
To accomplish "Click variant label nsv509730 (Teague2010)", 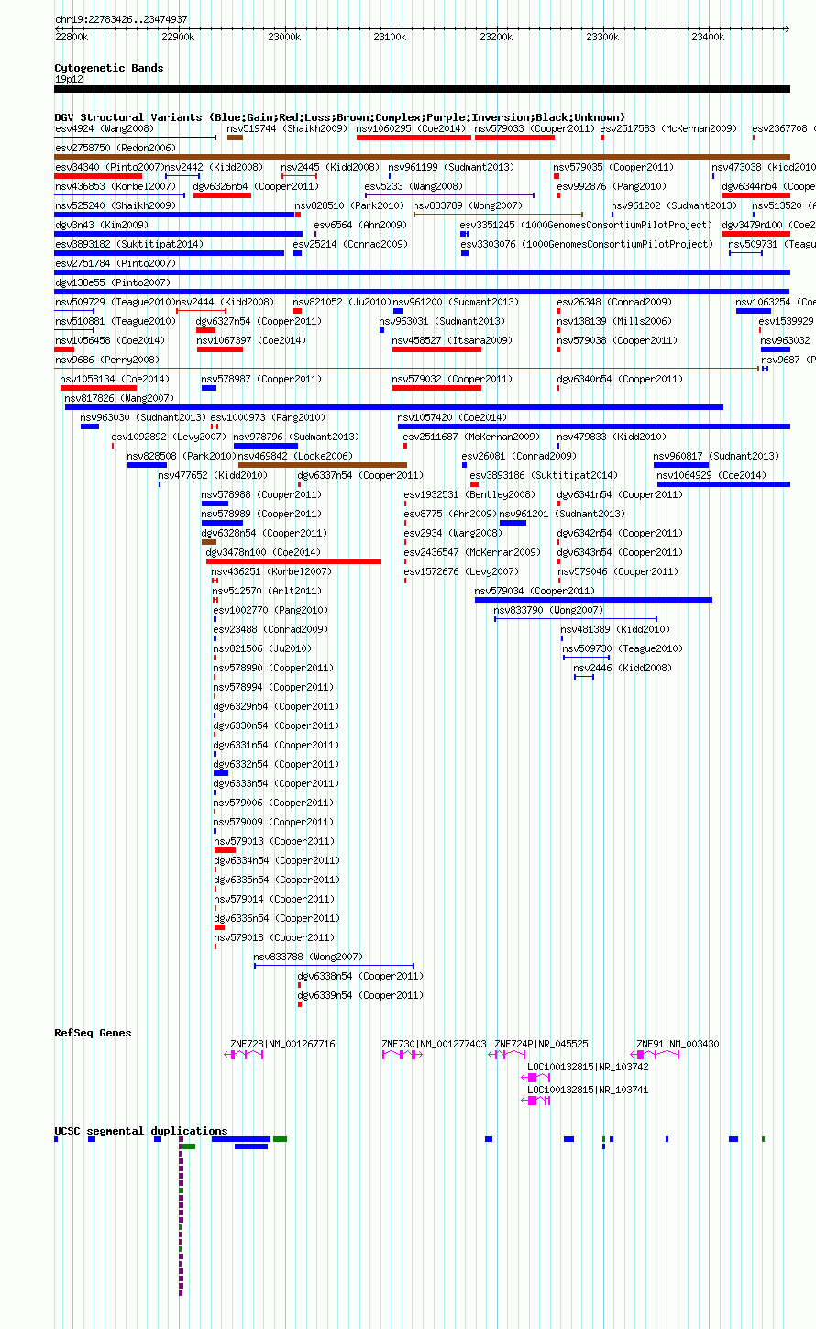I will point(623,648).
